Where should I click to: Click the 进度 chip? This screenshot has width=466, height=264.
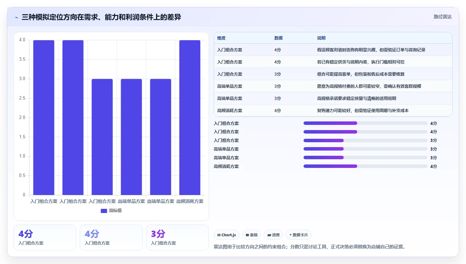(x=273, y=235)
